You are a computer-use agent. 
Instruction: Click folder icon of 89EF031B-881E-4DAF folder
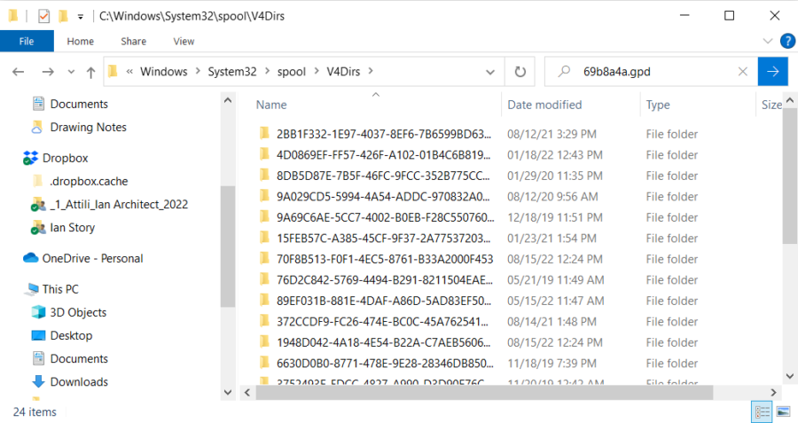[264, 301]
